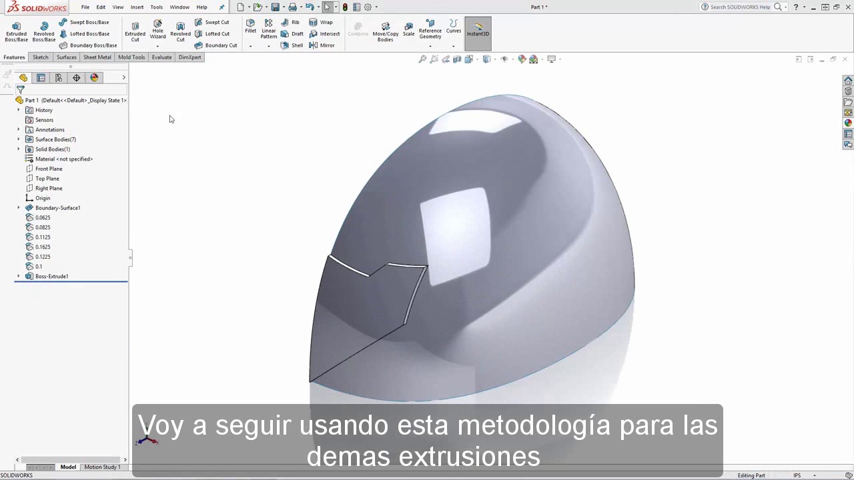854x480 pixels.
Task: Switch to the Sketch tab
Action: [x=41, y=57]
